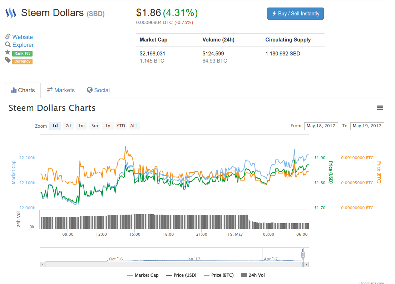Click the globe icon on Social tab

(x=89, y=90)
